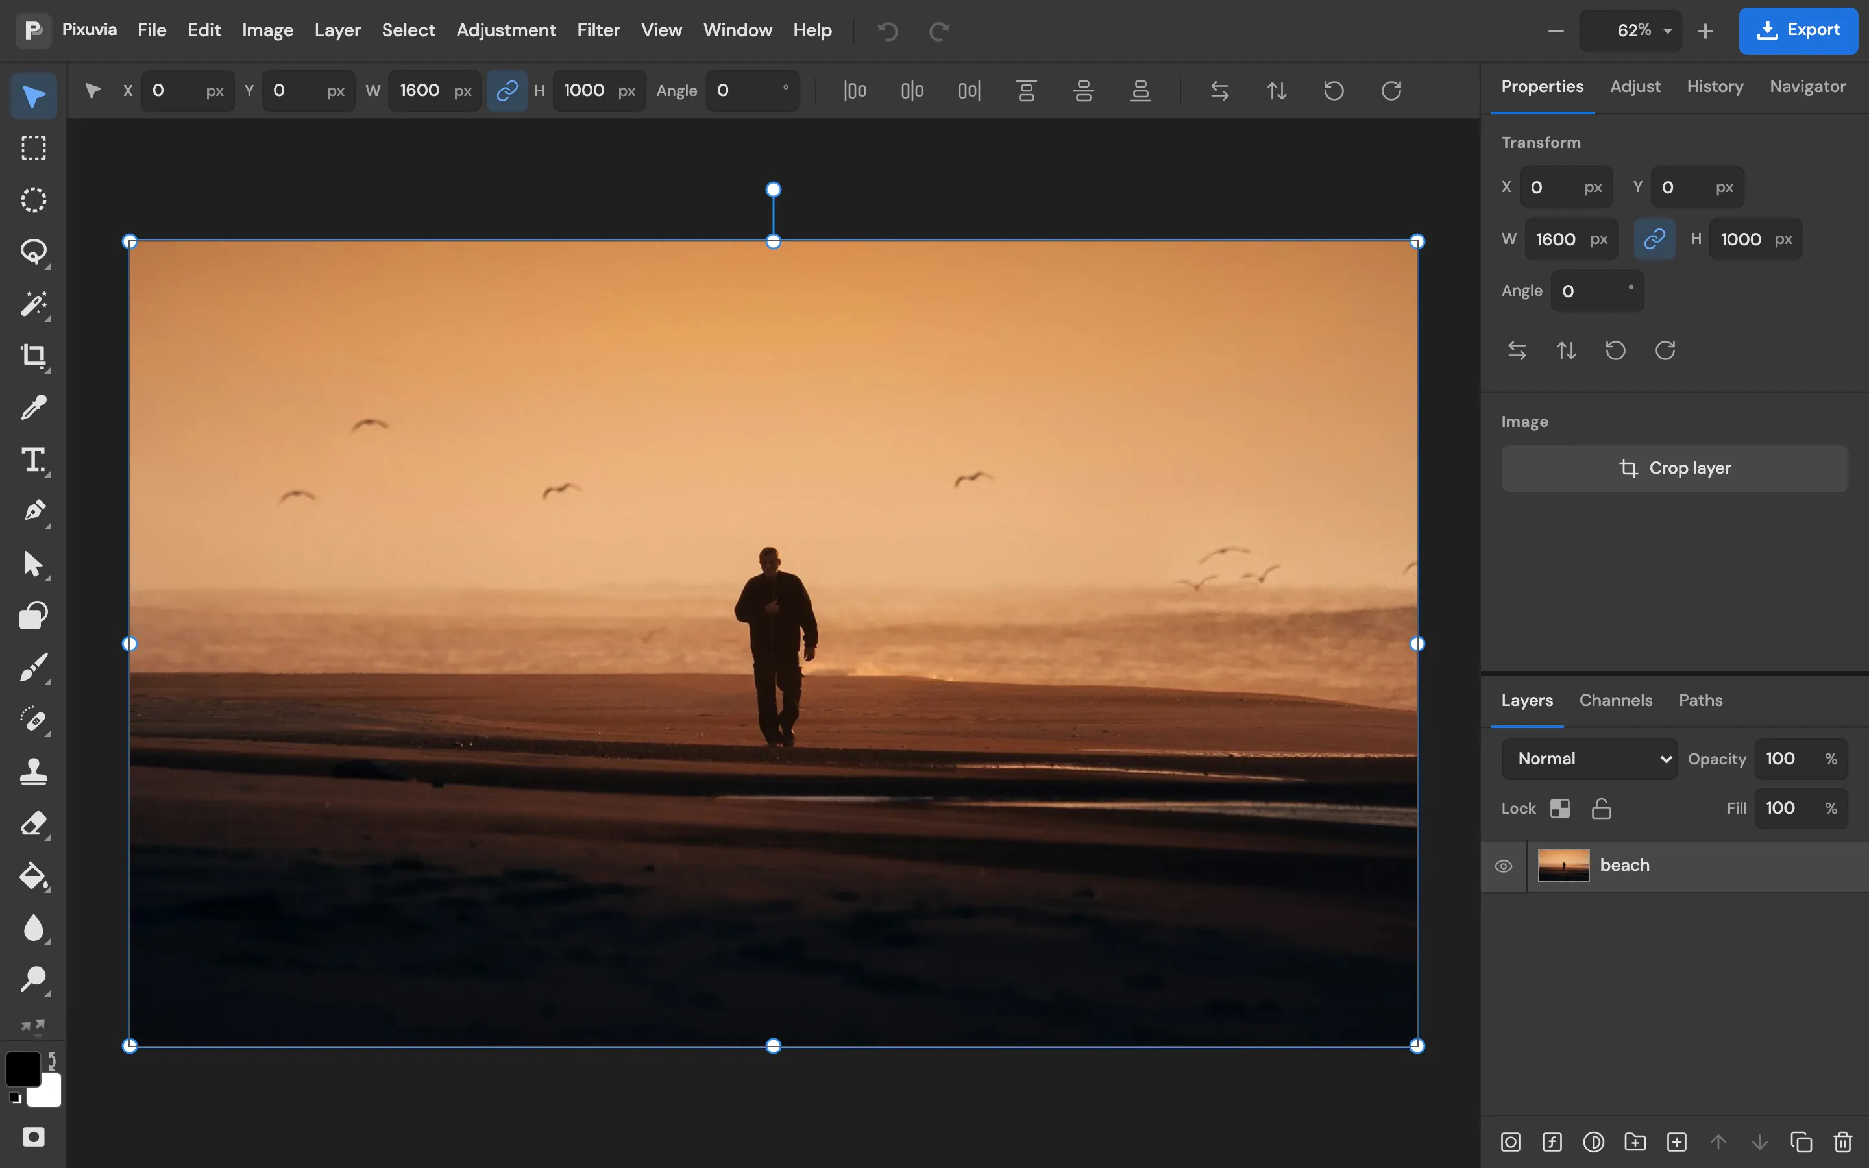Select the elliptical marquee tool
This screenshot has height=1168, width=1869.
[33, 200]
